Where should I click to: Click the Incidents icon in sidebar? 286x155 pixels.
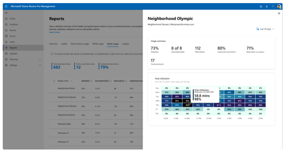(x=6, y=24)
